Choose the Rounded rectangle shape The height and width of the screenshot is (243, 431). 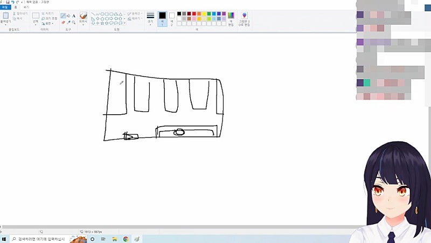[x=112, y=14]
